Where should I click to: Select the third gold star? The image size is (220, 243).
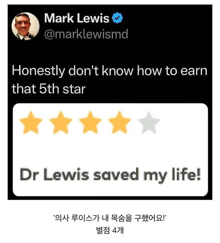tap(90, 123)
